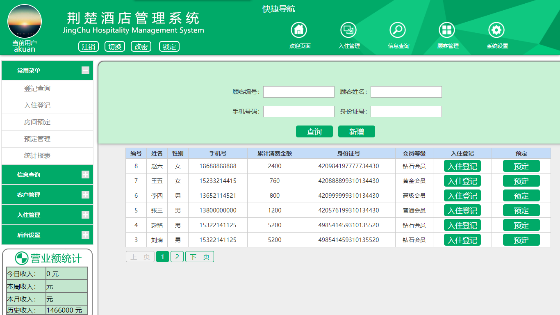This screenshot has width=560, height=315.
Task: Click the 上一页 previous page button
Action: point(140,257)
